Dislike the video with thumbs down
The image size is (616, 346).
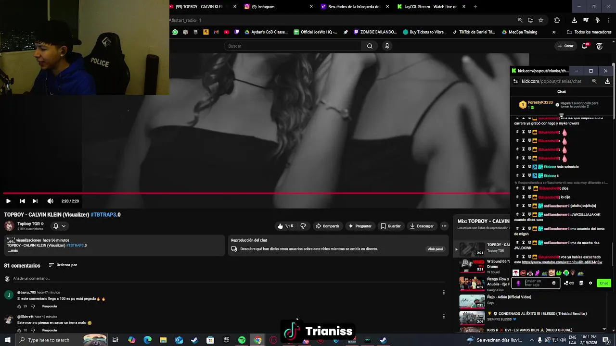[303, 226]
